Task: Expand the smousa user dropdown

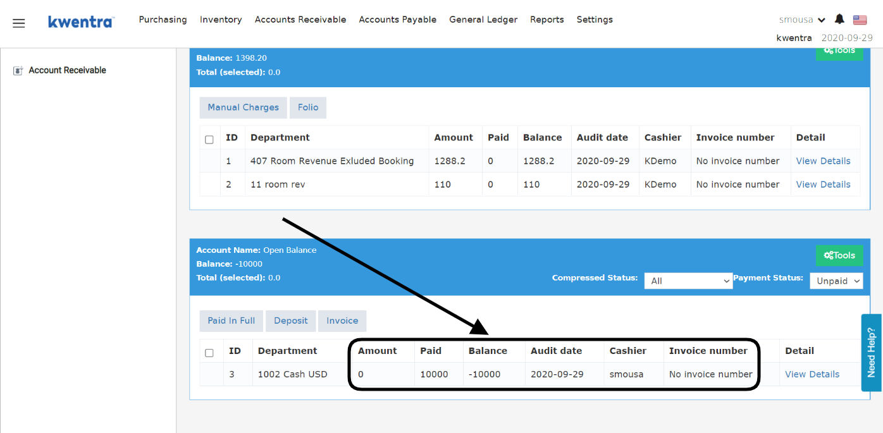Action: 802,20
